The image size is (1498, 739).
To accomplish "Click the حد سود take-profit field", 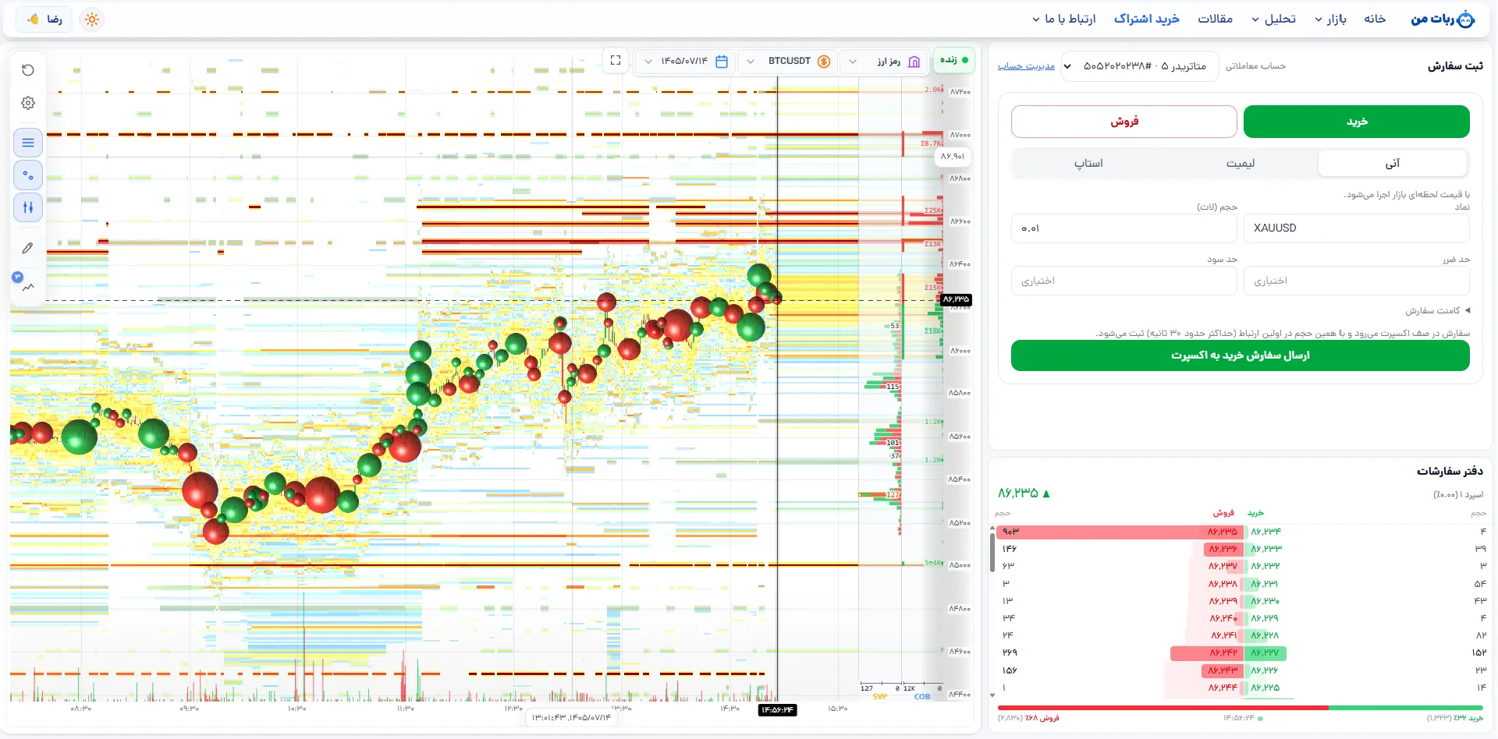I will coord(1124,281).
